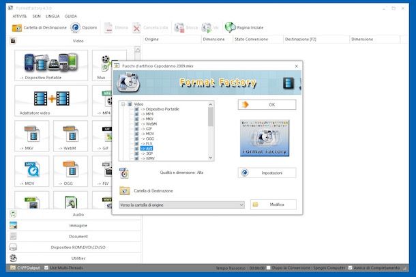Viewport: 416px width, 277px height.
Task: Expand the Utilities section
Action: (75, 258)
